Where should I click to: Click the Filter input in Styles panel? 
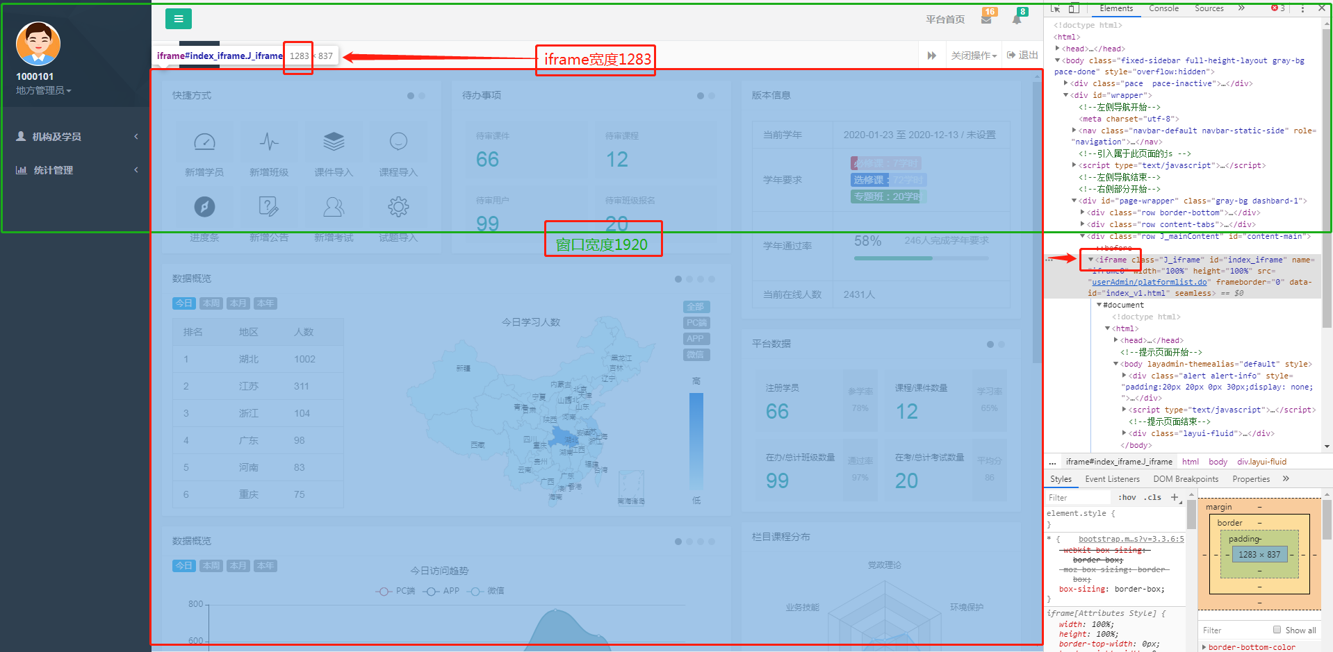[1077, 497]
